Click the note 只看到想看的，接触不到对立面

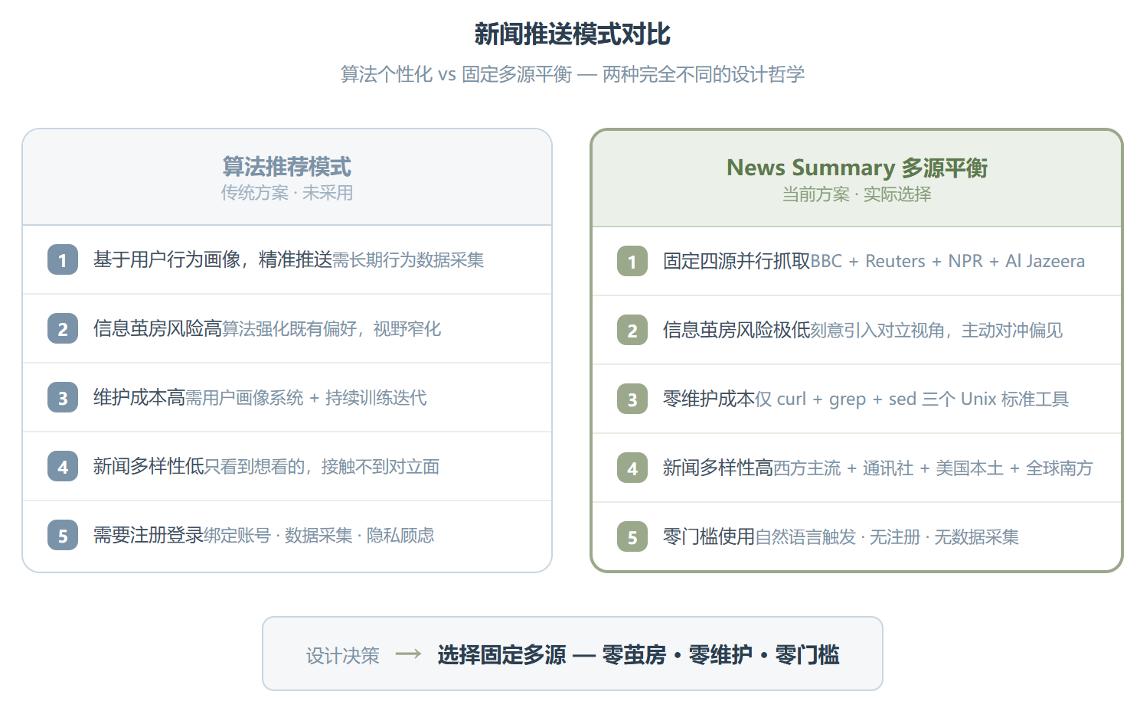click(322, 467)
